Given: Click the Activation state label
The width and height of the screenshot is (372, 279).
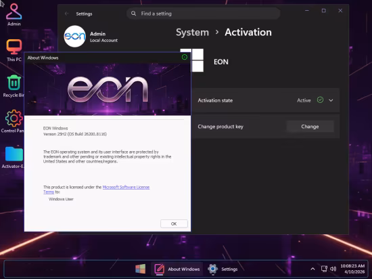Looking at the screenshot, I should tap(215, 100).
